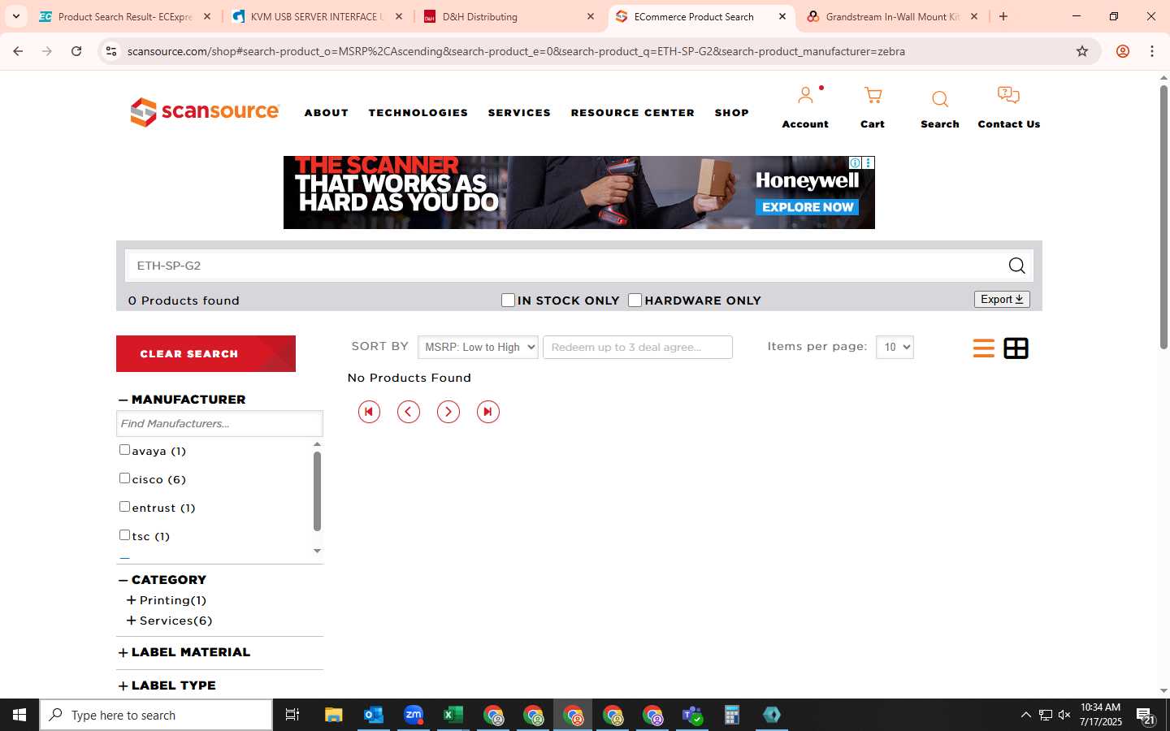Open the TECHNOLOGIES menu

(418, 113)
